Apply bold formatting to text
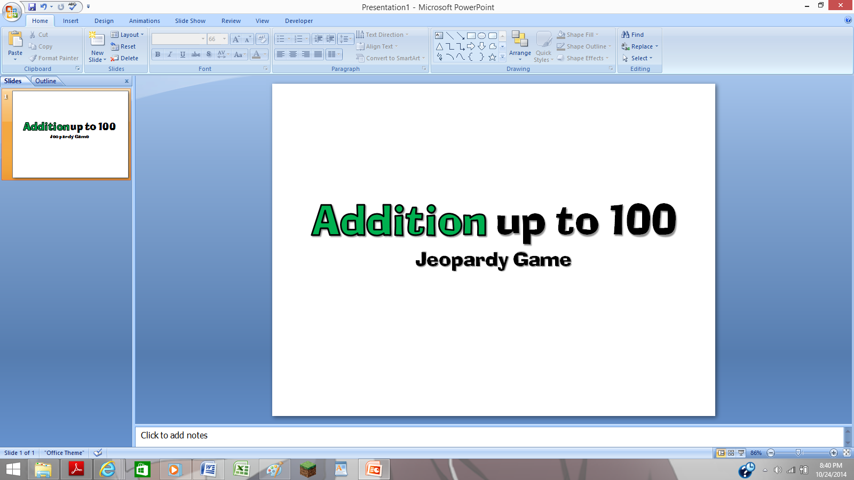This screenshot has height=480, width=854. coord(157,54)
